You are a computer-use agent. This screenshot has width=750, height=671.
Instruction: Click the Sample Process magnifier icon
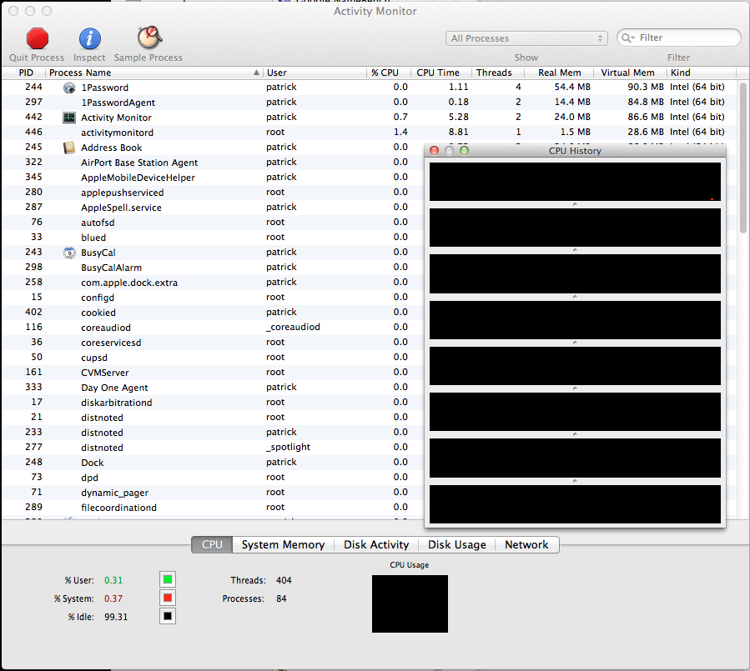tap(149, 38)
